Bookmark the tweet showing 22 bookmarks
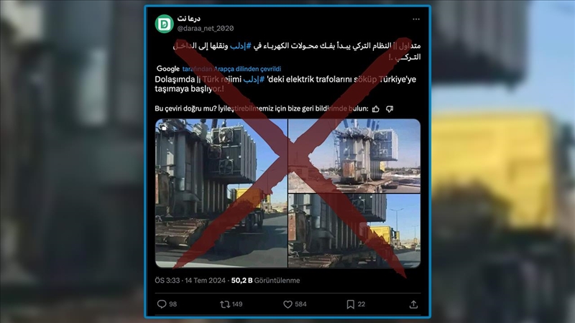Image resolution: width=575 pixels, height=323 pixels. point(351,304)
